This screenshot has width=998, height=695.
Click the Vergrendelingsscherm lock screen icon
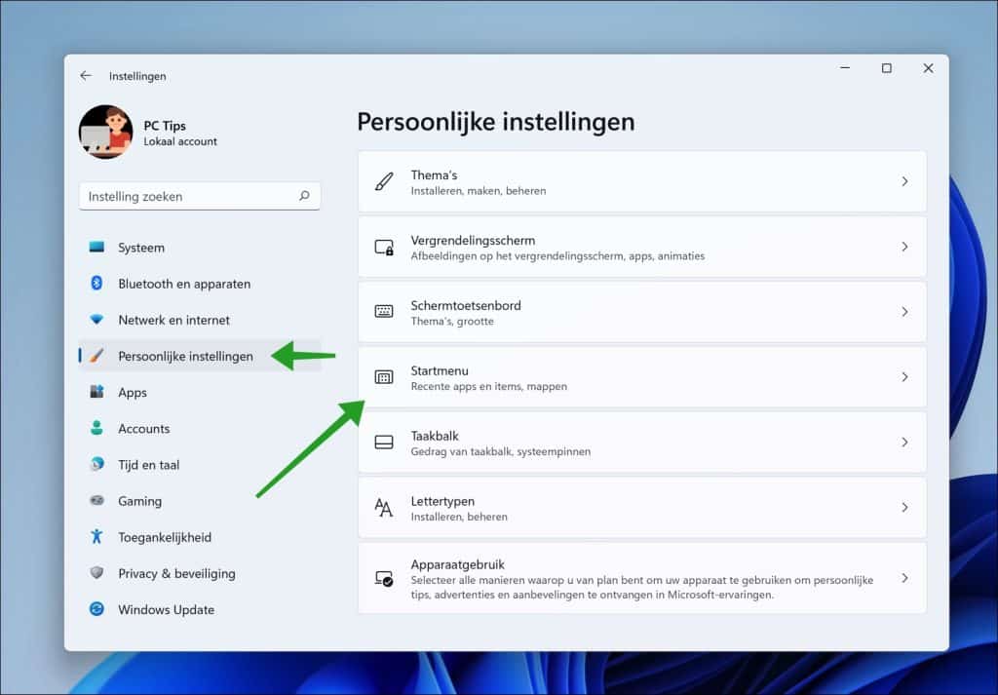384,247
